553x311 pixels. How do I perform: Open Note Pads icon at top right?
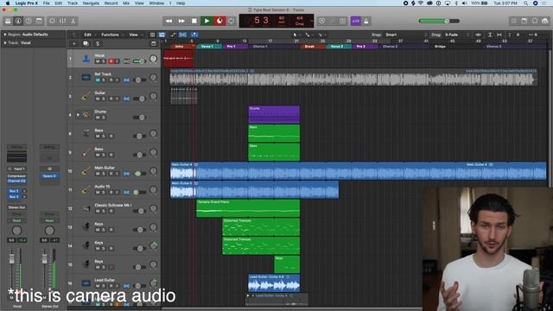tap(524, 21)
